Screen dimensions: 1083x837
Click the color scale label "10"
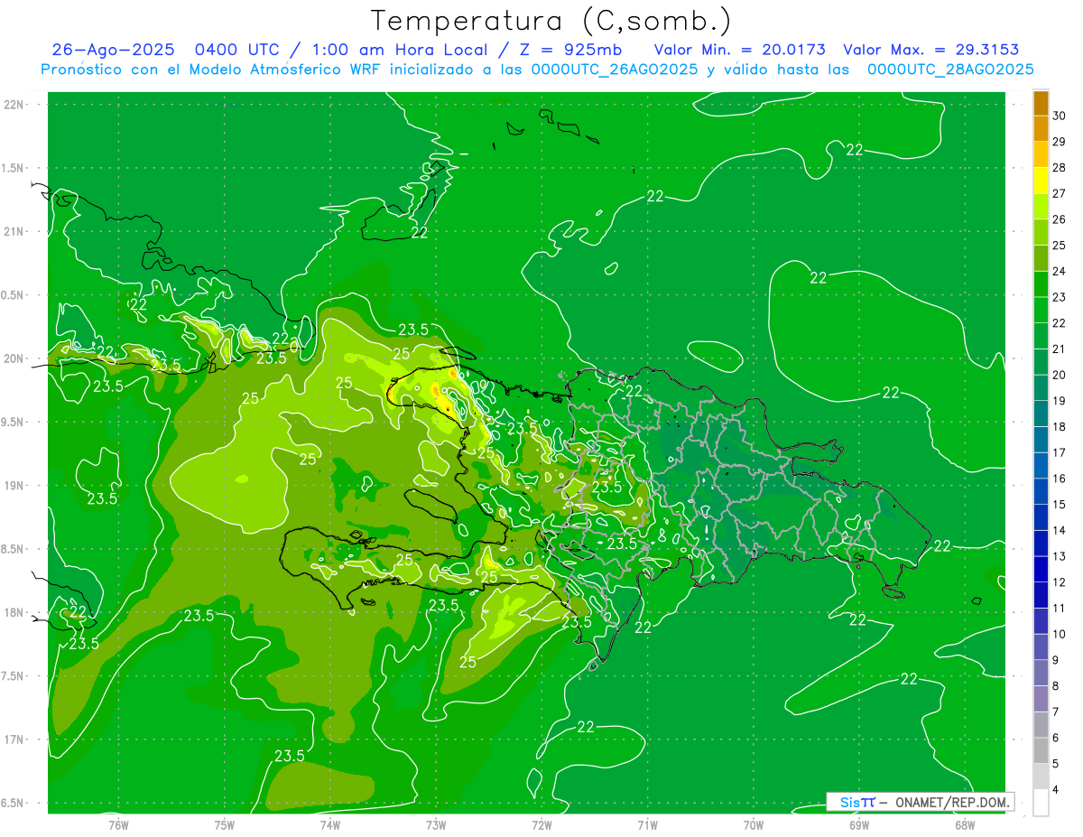[1060, 635]
